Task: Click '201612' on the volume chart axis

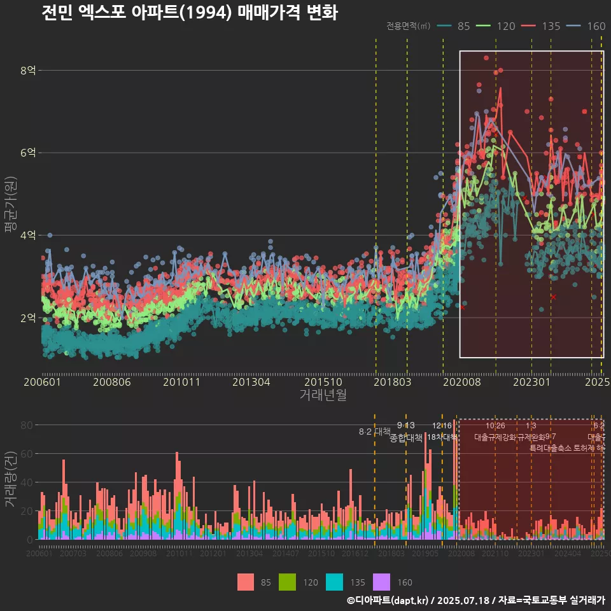Action: coord(355,553)
